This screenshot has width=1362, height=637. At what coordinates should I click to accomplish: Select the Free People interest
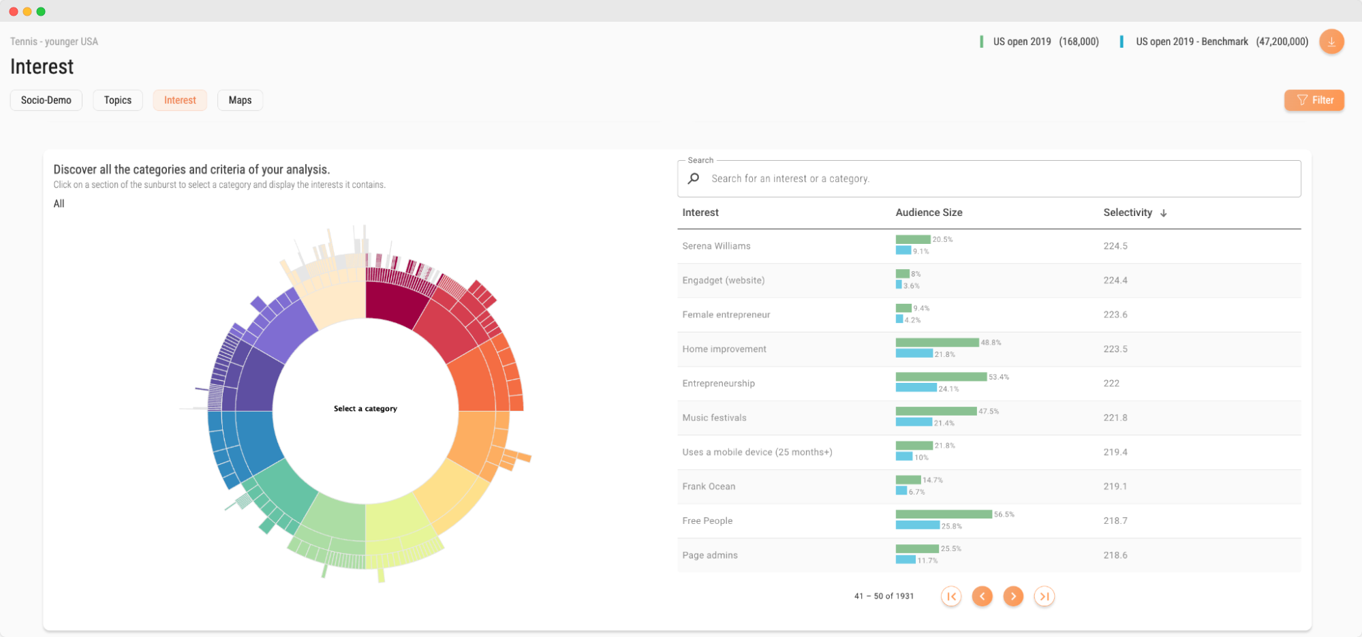[707, 521]
